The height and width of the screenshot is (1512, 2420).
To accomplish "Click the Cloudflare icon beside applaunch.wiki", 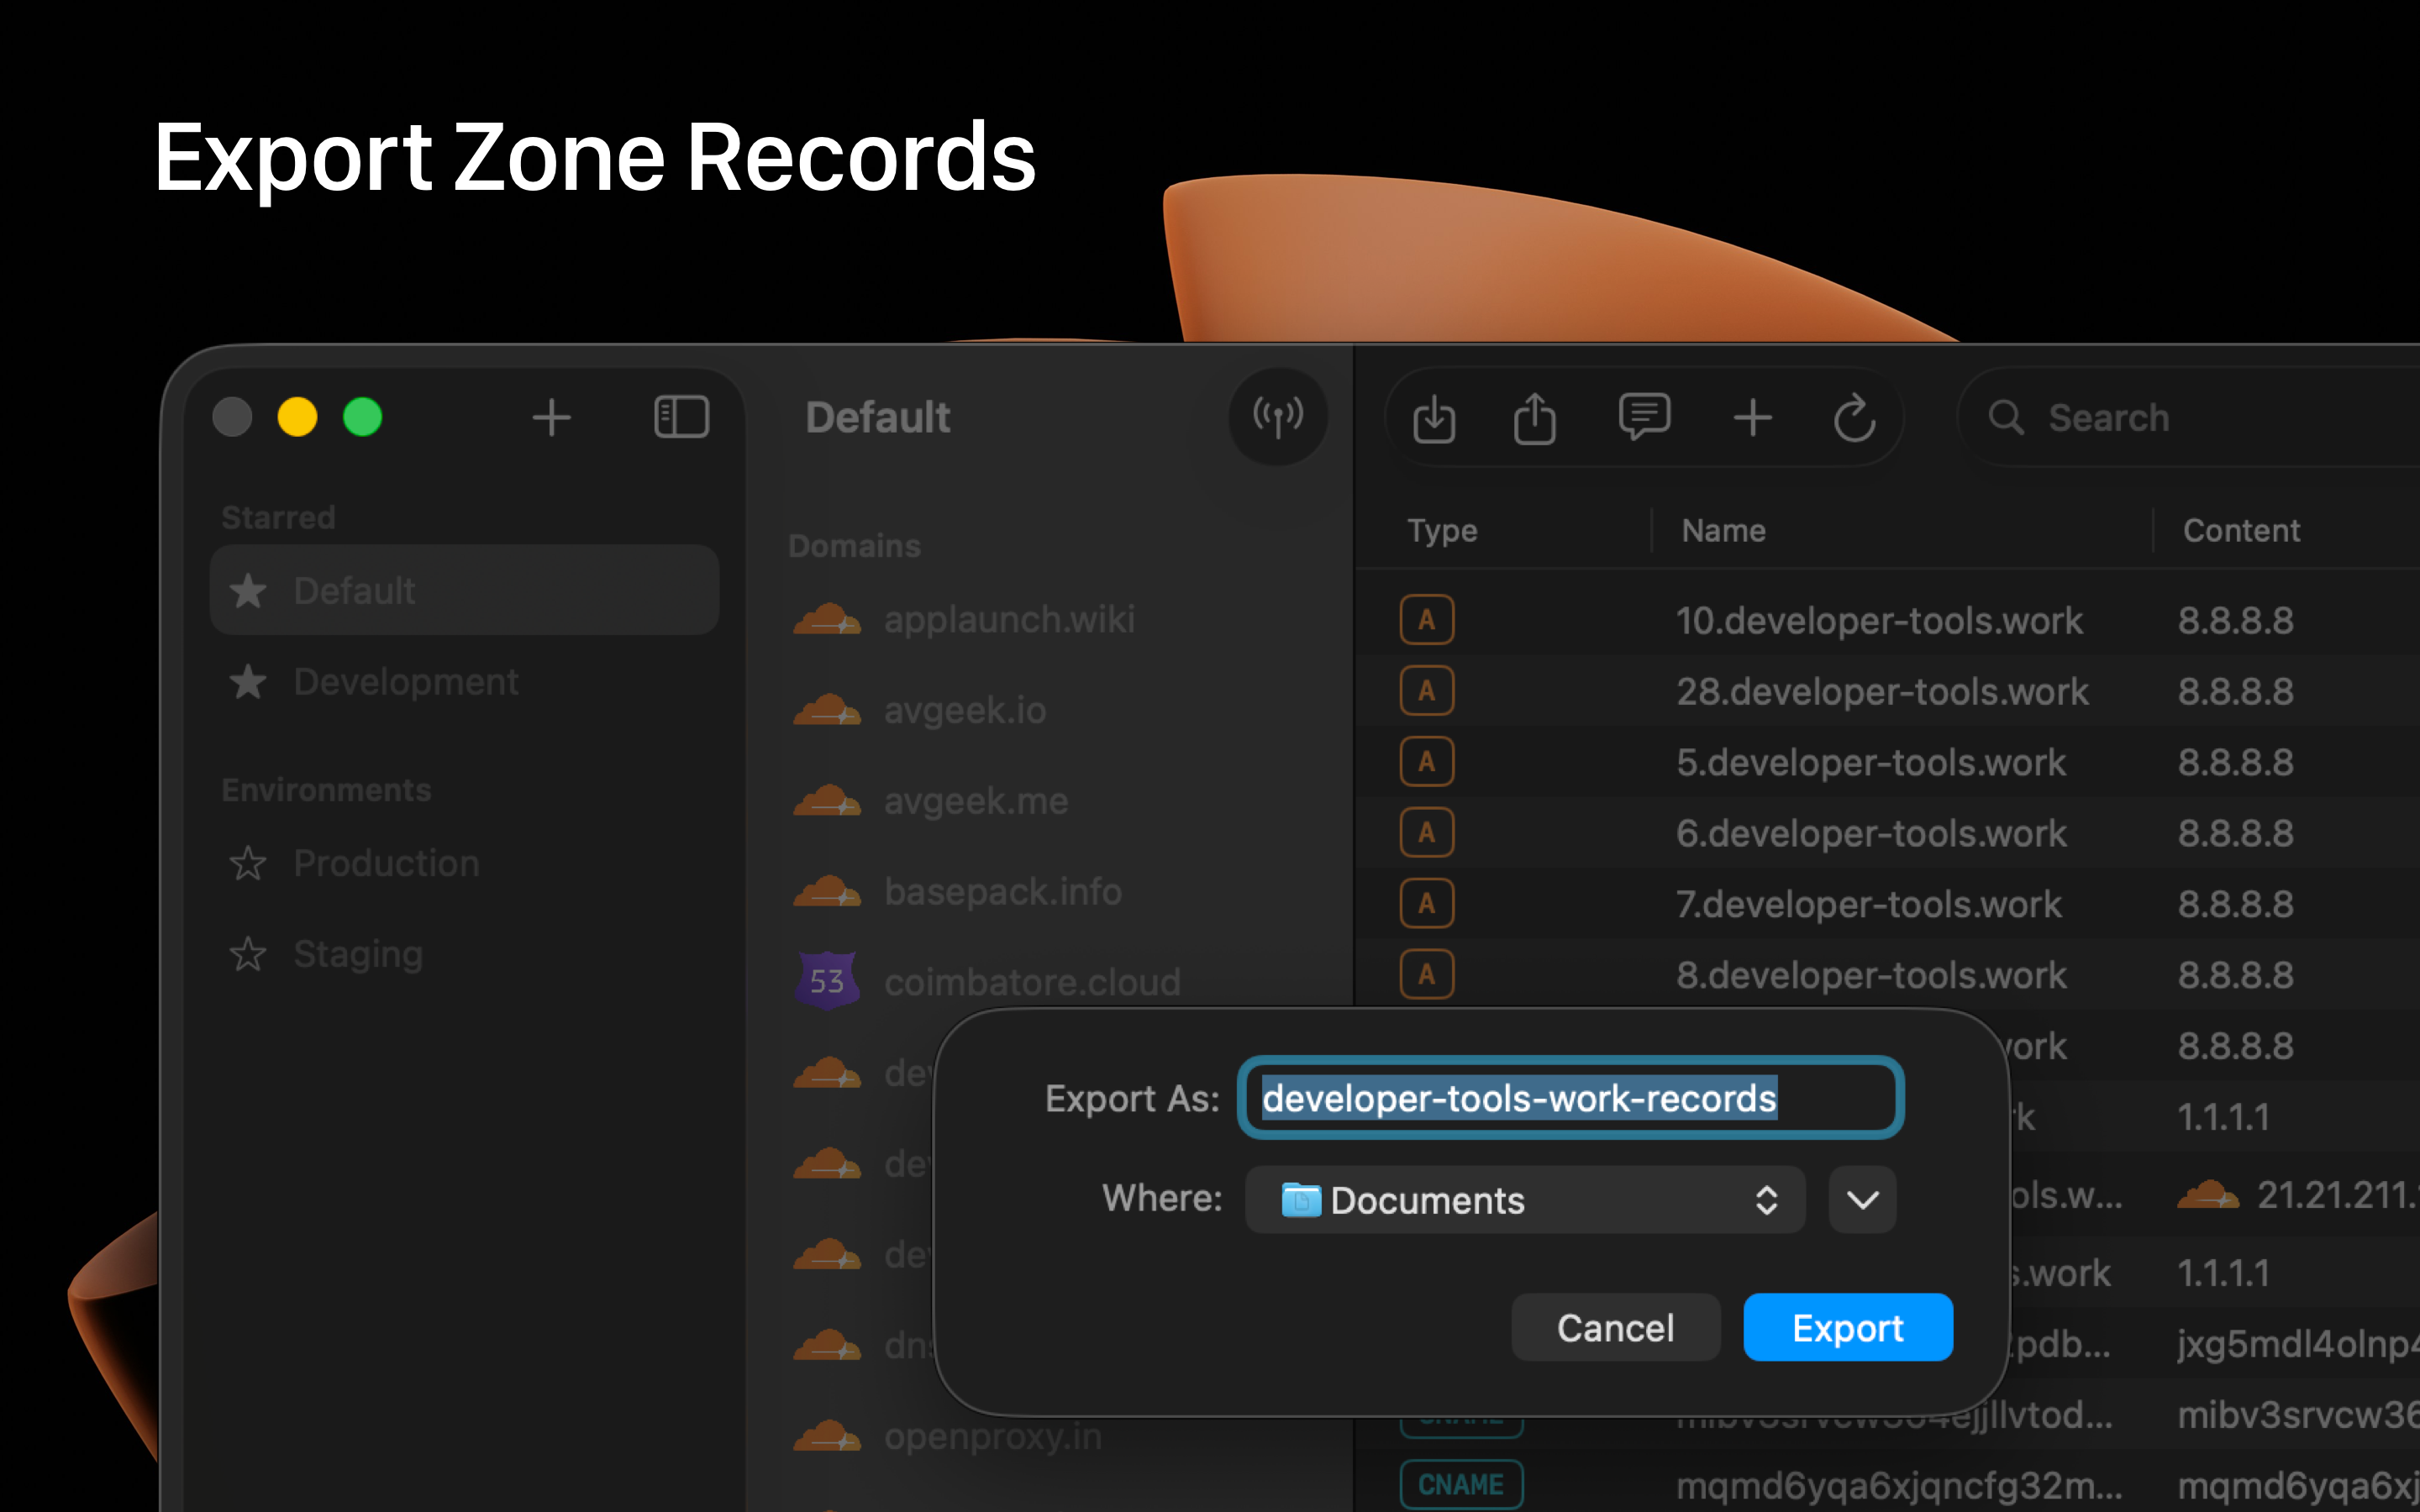I will click(x=827, y=619).
